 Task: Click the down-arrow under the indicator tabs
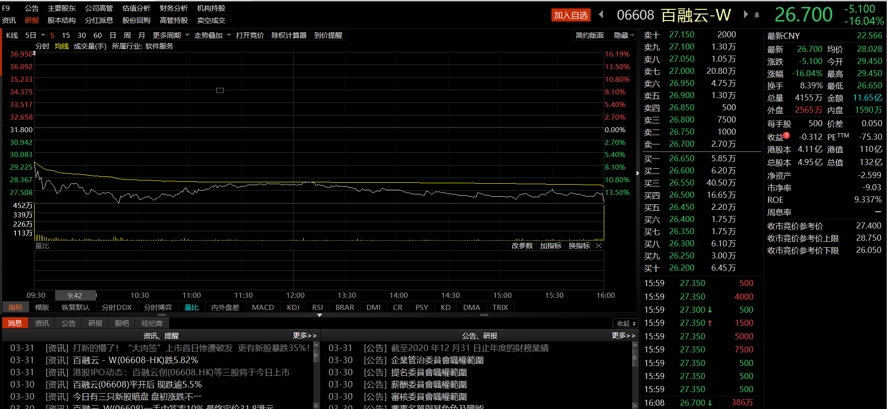(320, 316)
